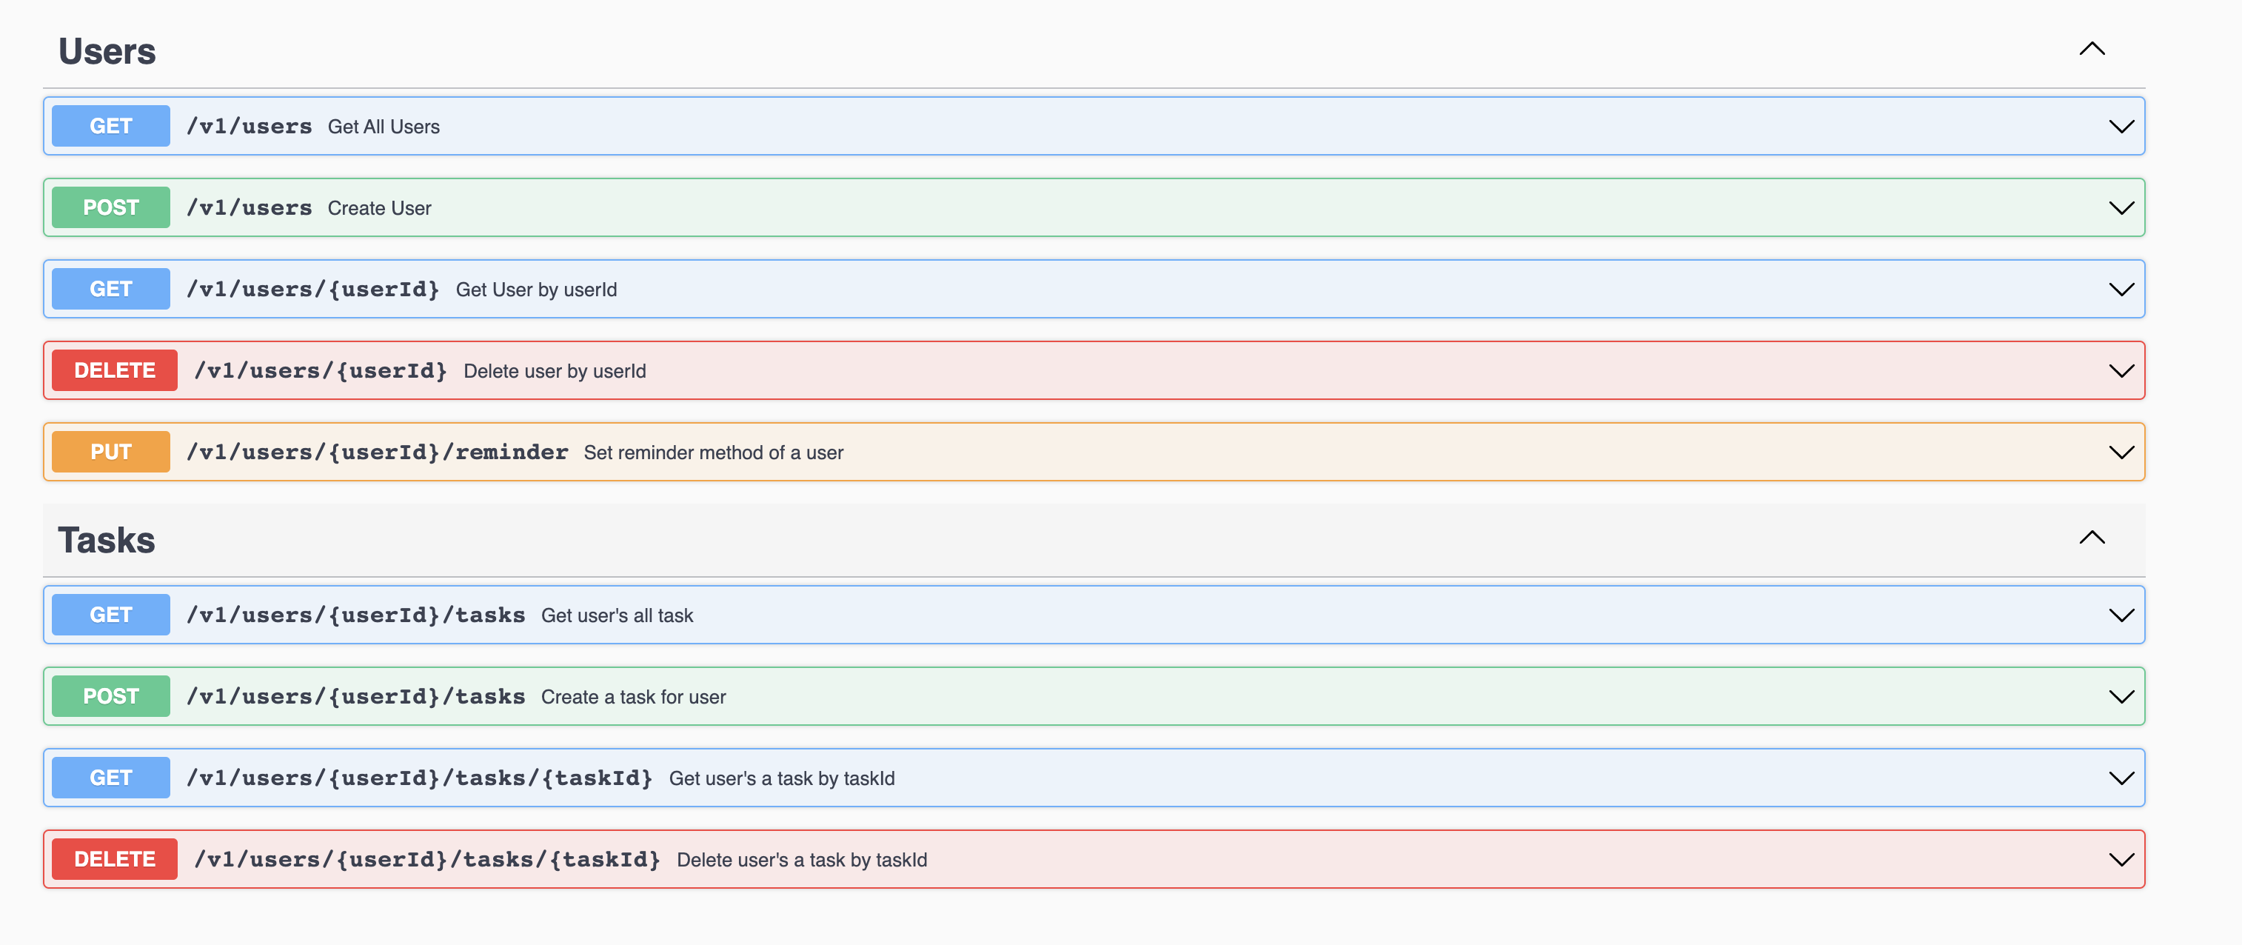Expand Get user's a task by taskId arrow
The height and width of the screenshot is (945, 2242).
click(2121, 778)
